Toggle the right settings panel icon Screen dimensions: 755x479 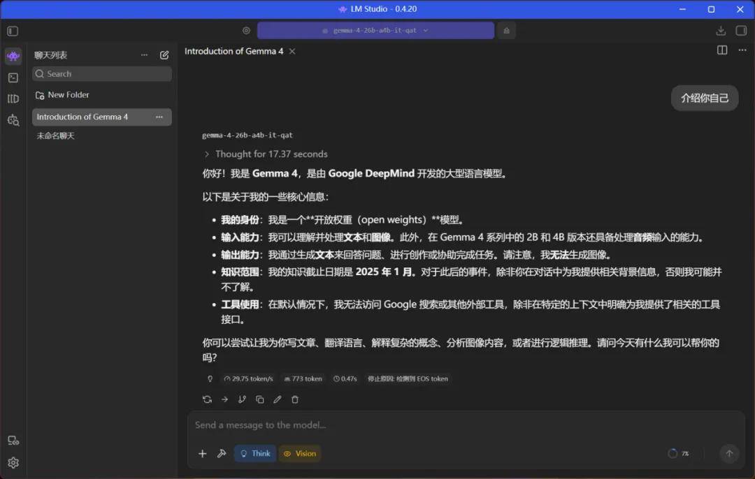741,31
